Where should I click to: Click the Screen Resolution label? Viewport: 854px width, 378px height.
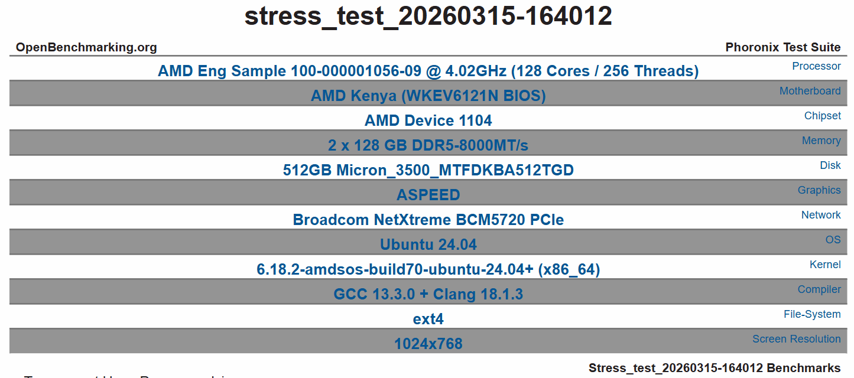[796, 339]
